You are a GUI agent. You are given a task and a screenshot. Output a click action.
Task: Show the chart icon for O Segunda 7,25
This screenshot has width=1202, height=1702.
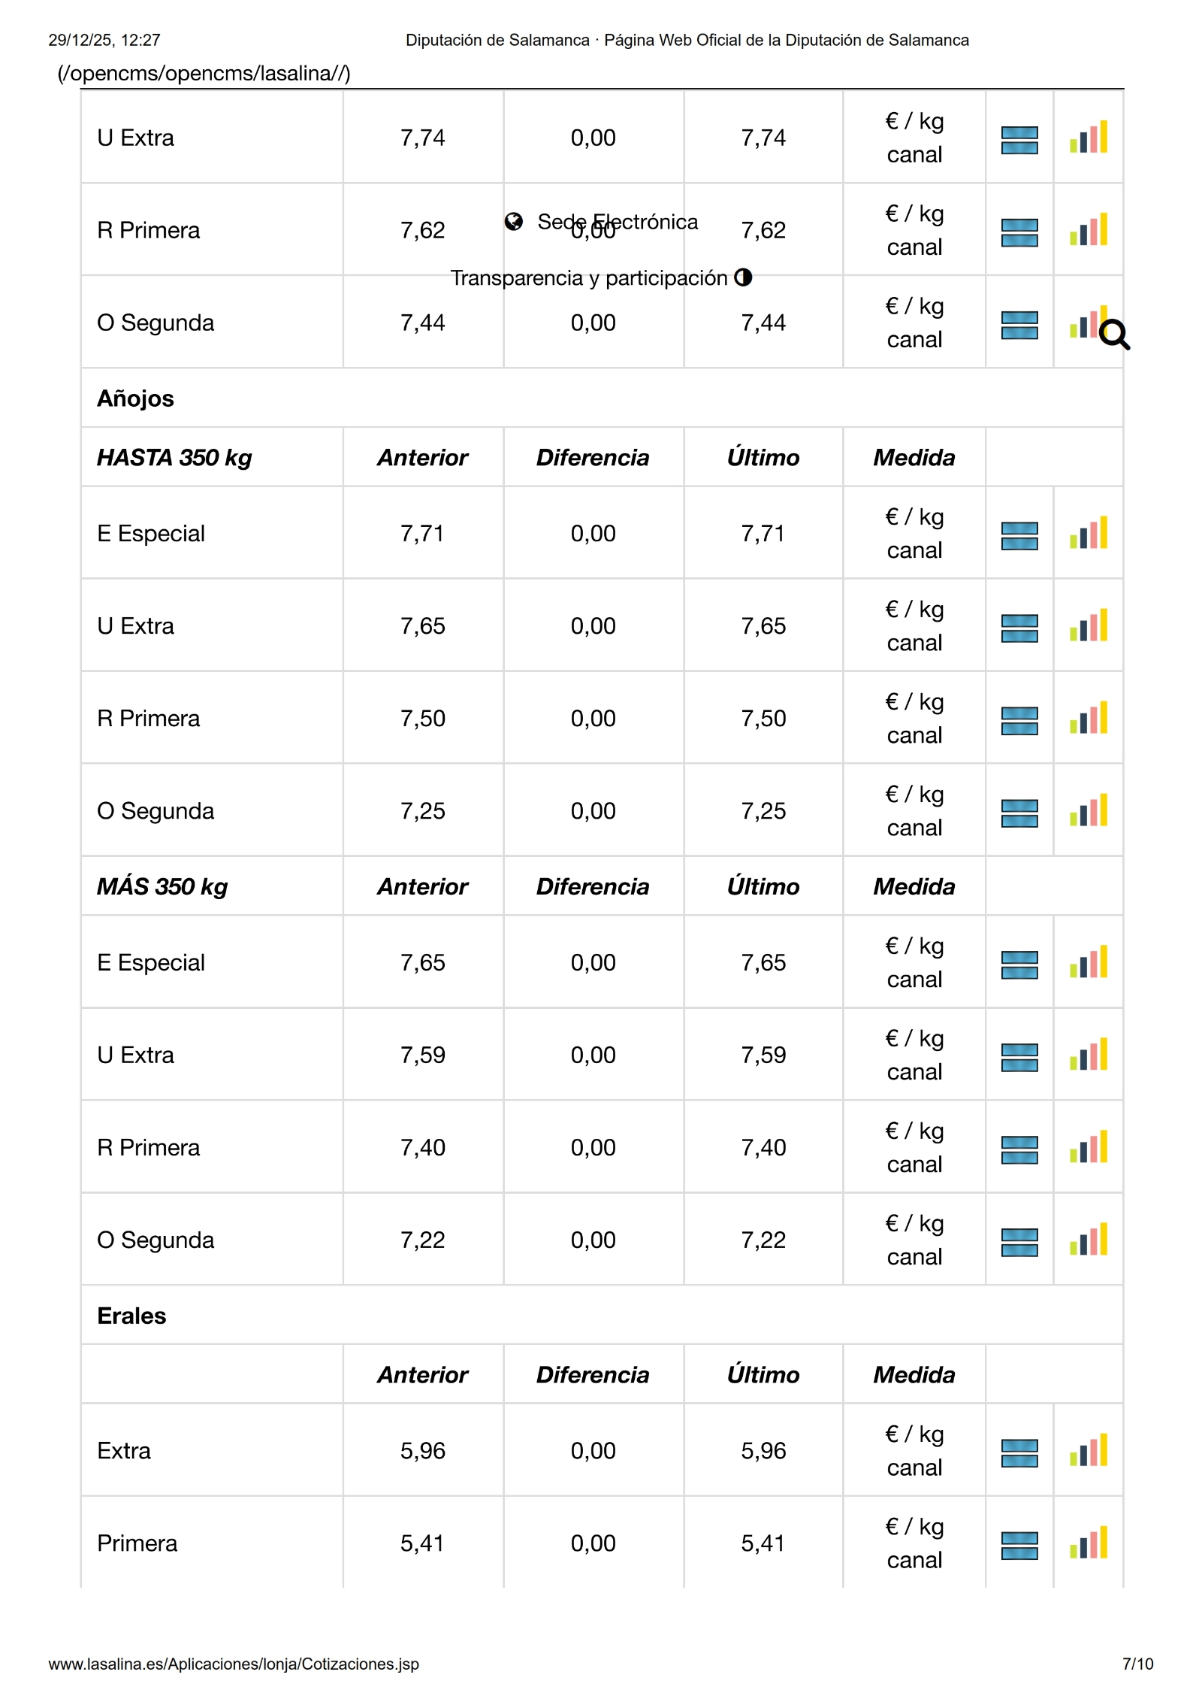click(1089, 810)
